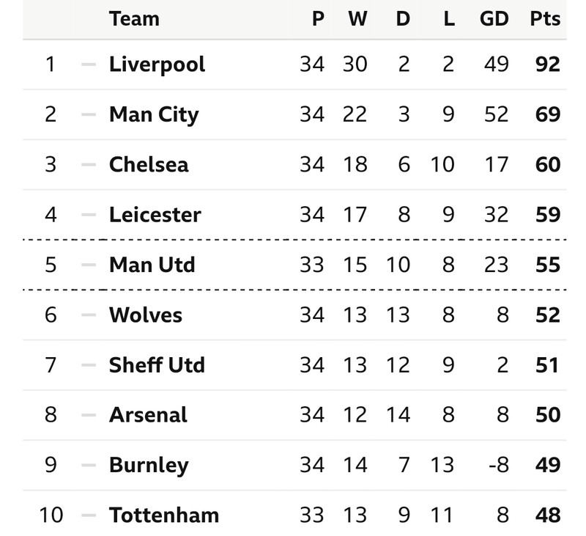Click the no-movement dash icon beside Liverpool
This screenshot has height=536, width=586.
[89, 65]
